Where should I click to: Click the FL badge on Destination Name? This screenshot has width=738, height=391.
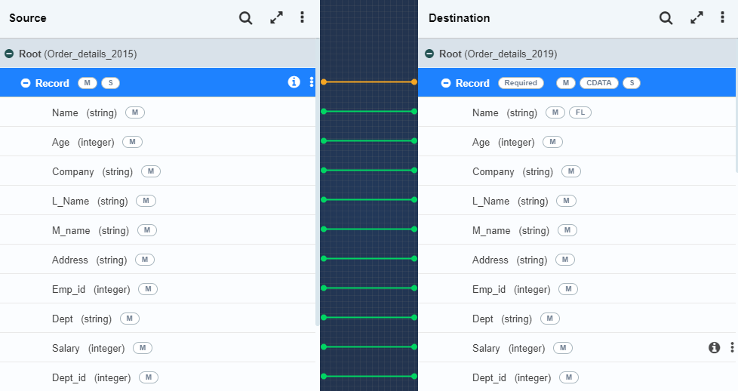point(580,112)
